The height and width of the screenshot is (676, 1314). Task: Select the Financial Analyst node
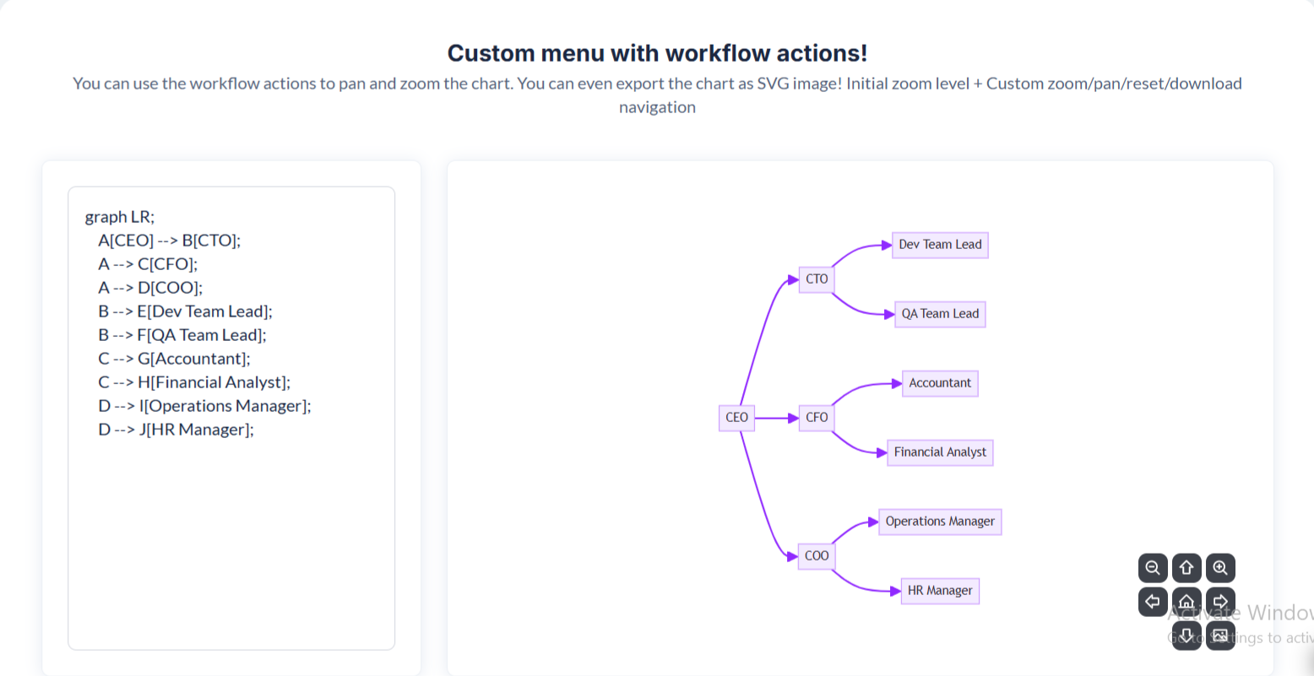coord(940,452)
